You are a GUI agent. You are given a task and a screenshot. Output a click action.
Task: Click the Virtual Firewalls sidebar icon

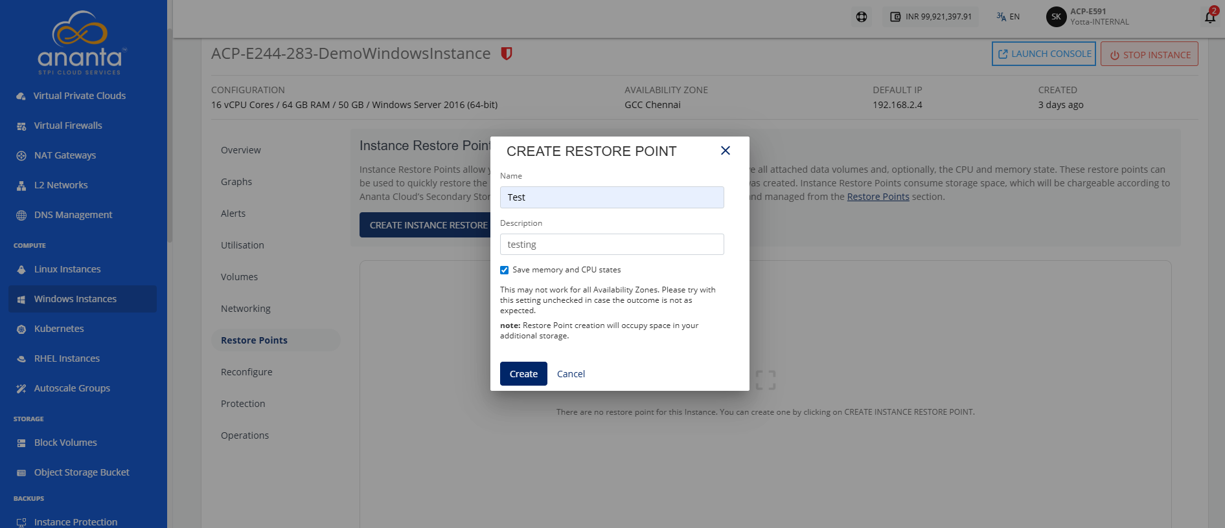(21, 126)
